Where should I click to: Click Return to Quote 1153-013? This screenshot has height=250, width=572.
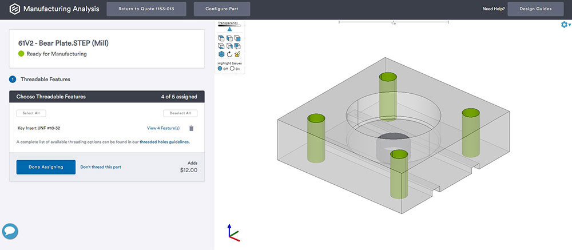pyautogui.click(x=146, y=9)
